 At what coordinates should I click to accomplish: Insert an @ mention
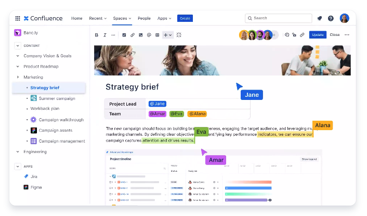tap(149, 35)
